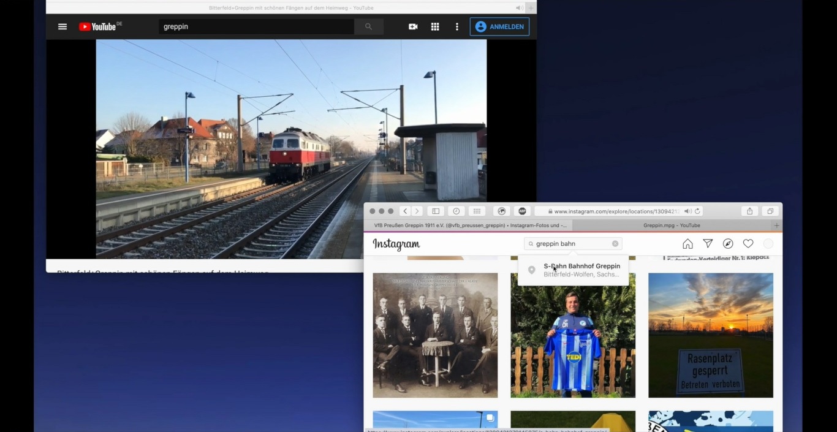Viewport: 837px width, 432px height.
Task: Open the YouTube hamburger guide menu
Action: [62, 27]
